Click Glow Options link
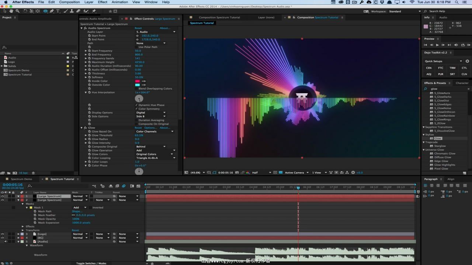Image resolution: width=472 pixels, height=265 pixels. tap(150, 128)
